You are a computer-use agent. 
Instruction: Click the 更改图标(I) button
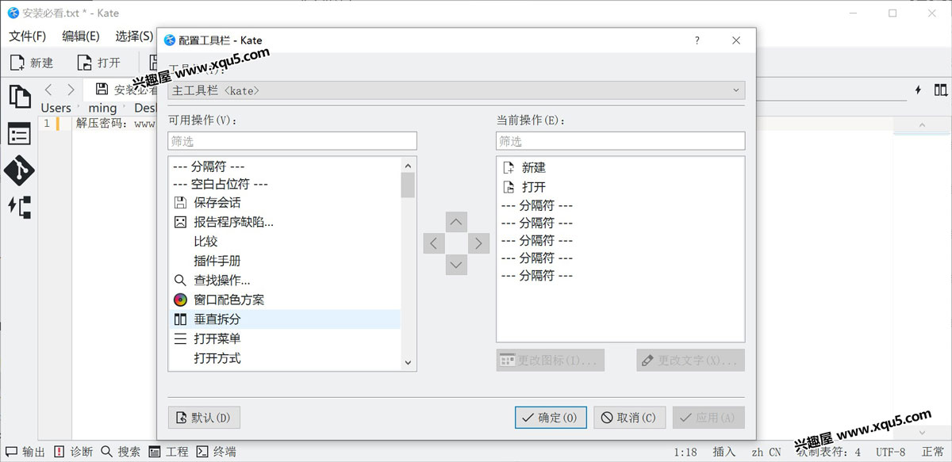[550, 361]
